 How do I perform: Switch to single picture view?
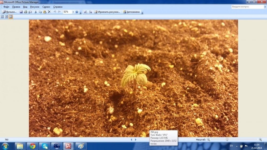click(x=11, y=17)
